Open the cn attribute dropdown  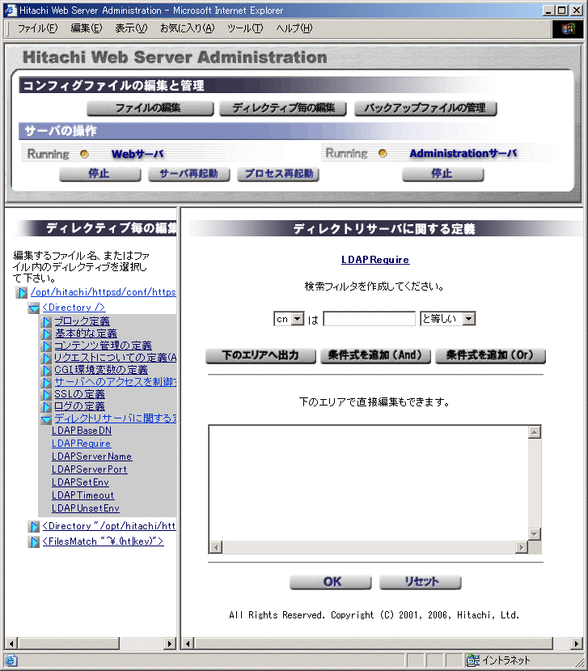(289, 319)
